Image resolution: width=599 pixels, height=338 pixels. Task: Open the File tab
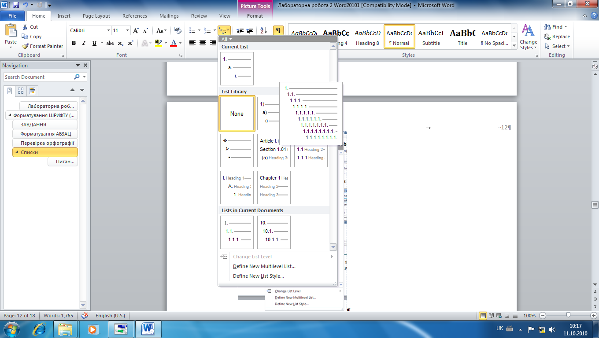12,16
